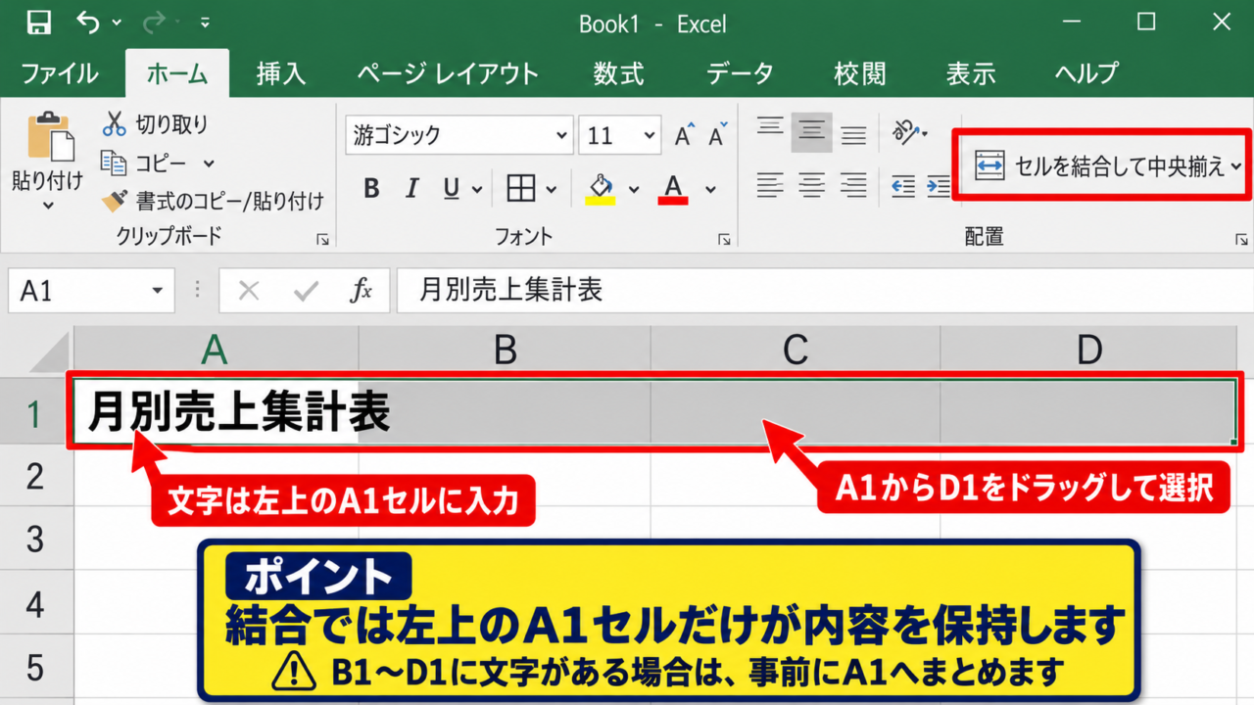Align text left icon
1254x705 pixels.
click(771, 184)
